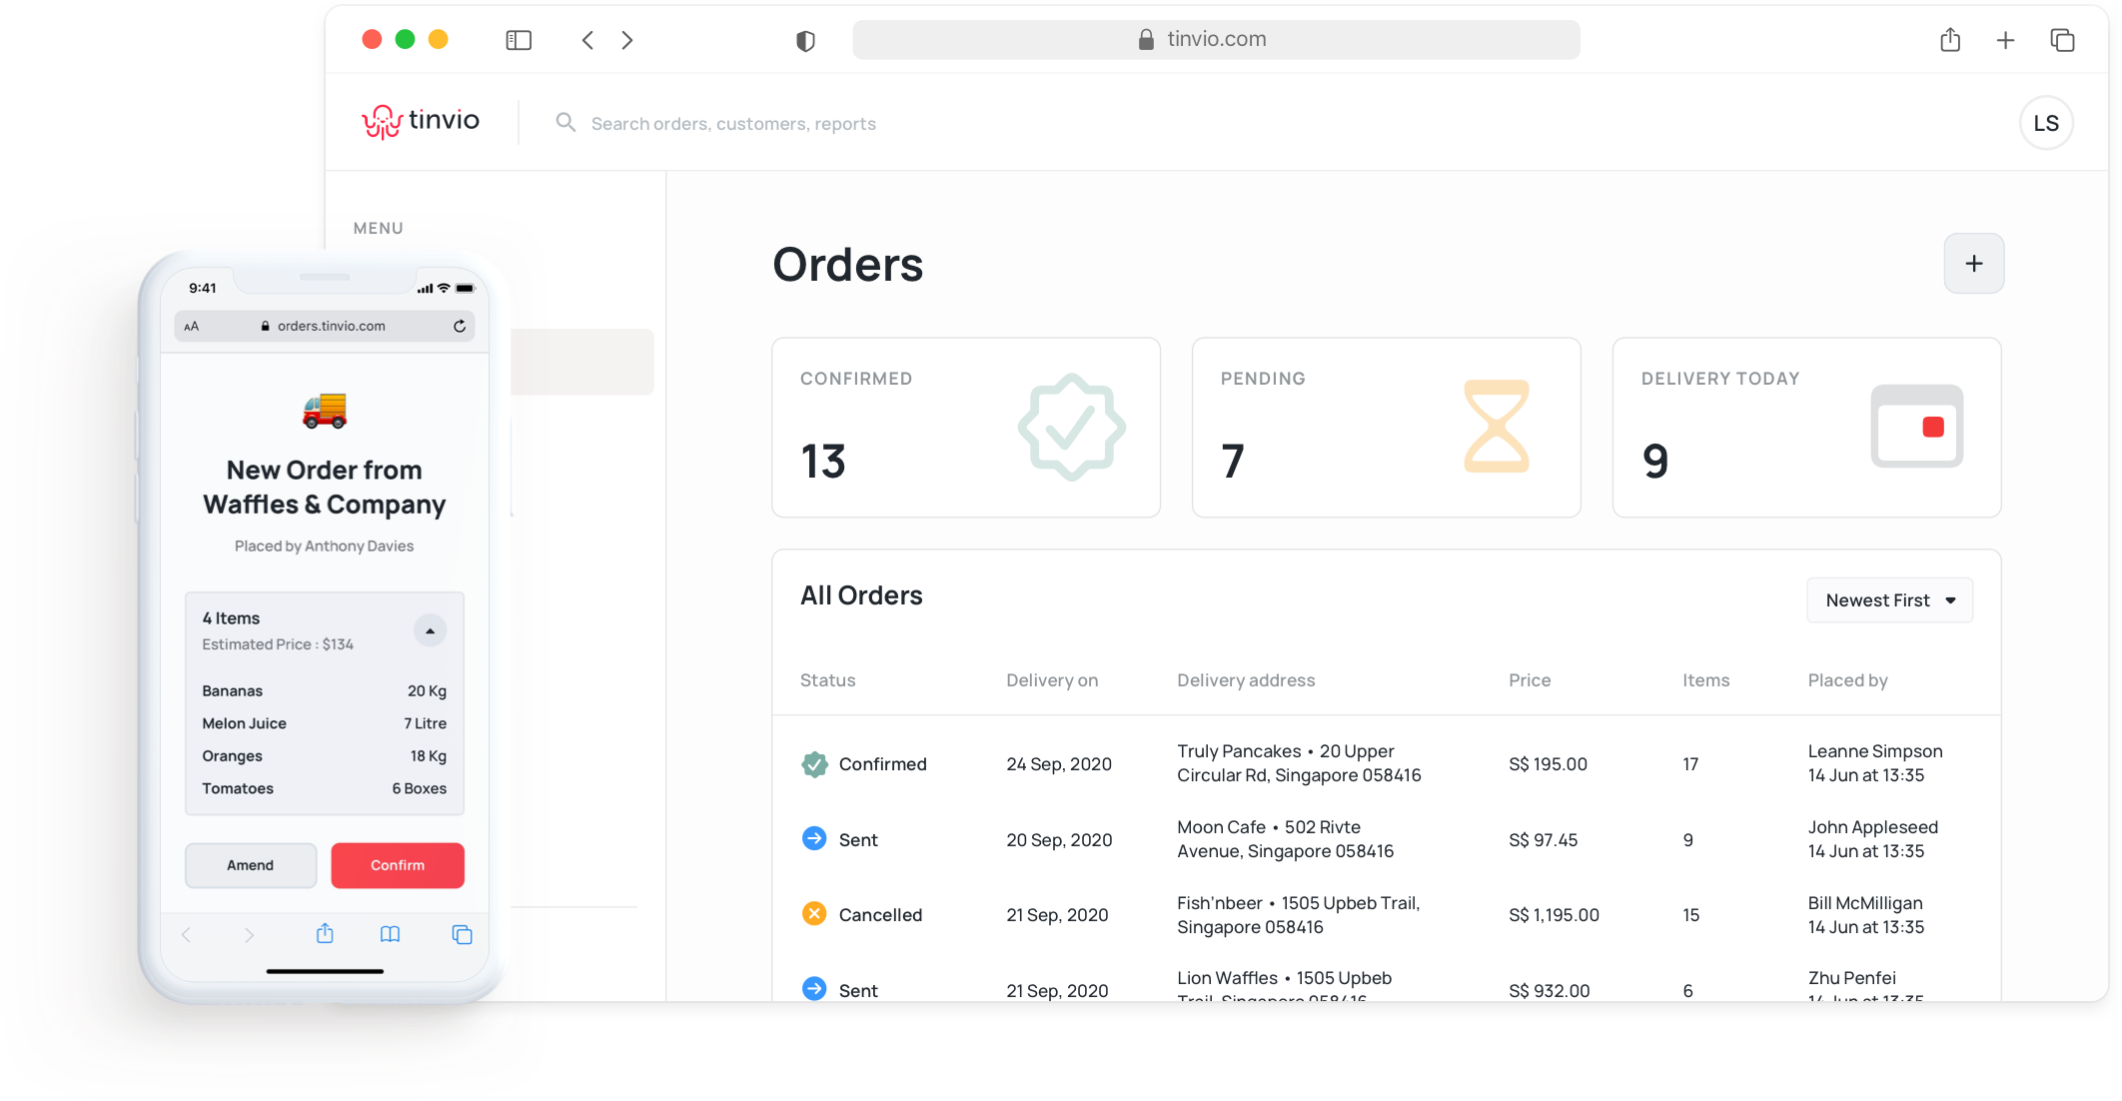
Task: Click the Placed by column header
Action: 1847,680
